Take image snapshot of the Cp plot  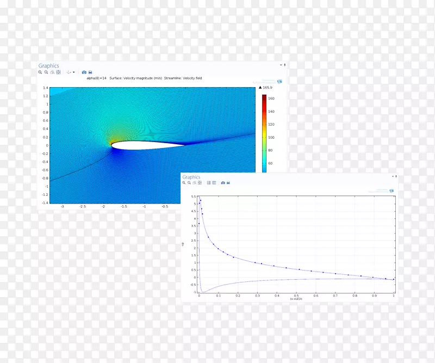coord(223,183)
